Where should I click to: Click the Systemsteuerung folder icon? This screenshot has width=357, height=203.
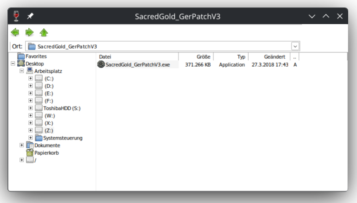(x=39, y=138)
